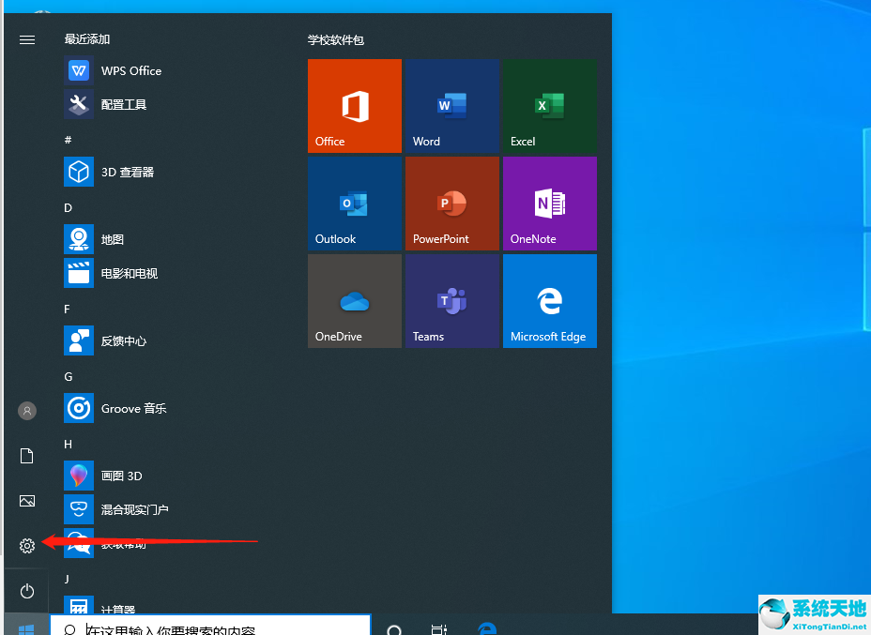Image resolution: width=871 pixels, height=635 pixels.
Task: Launch Groove 音乐 app
Action: click(133, 409)
